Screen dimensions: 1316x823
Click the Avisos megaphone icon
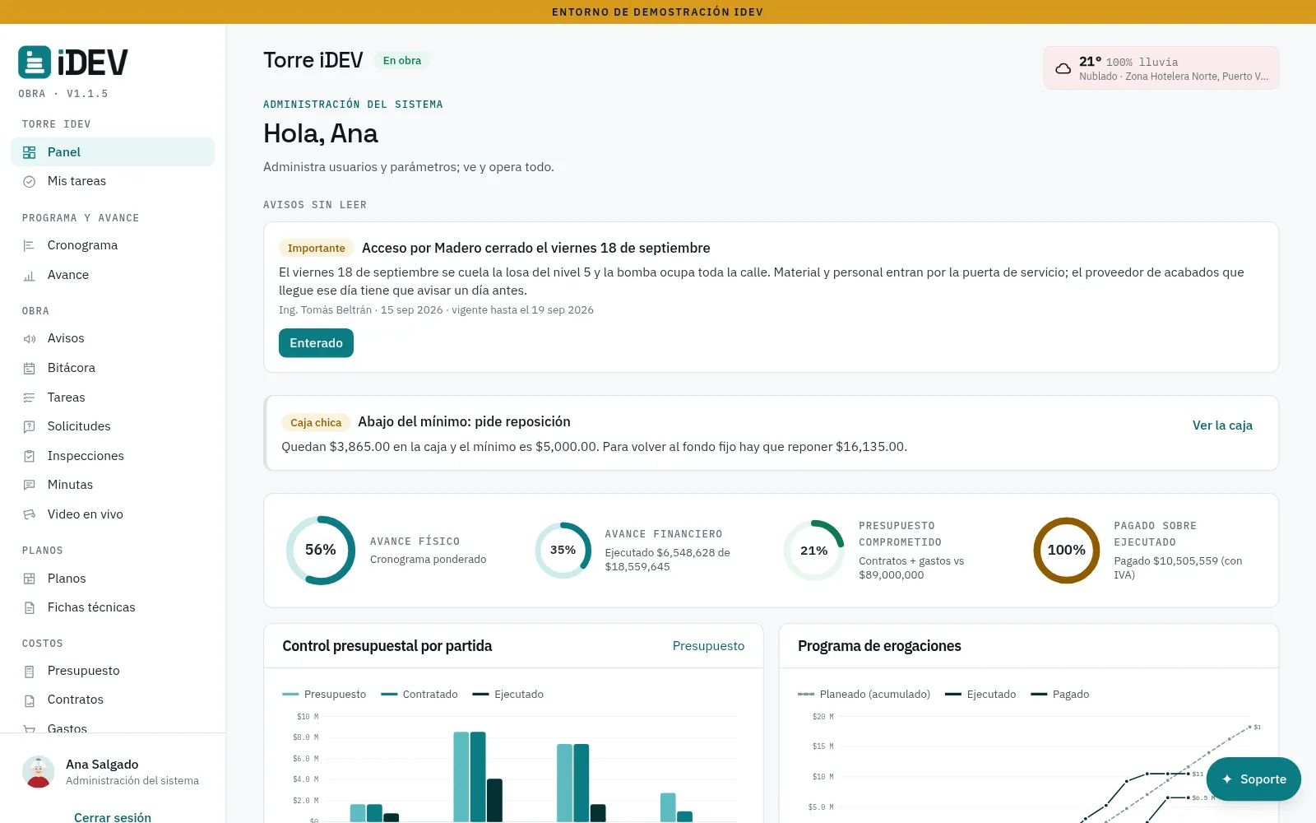point(30,339)
